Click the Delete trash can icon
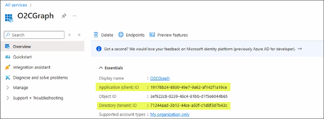This screenshot has width=324, height=119. 96,35
